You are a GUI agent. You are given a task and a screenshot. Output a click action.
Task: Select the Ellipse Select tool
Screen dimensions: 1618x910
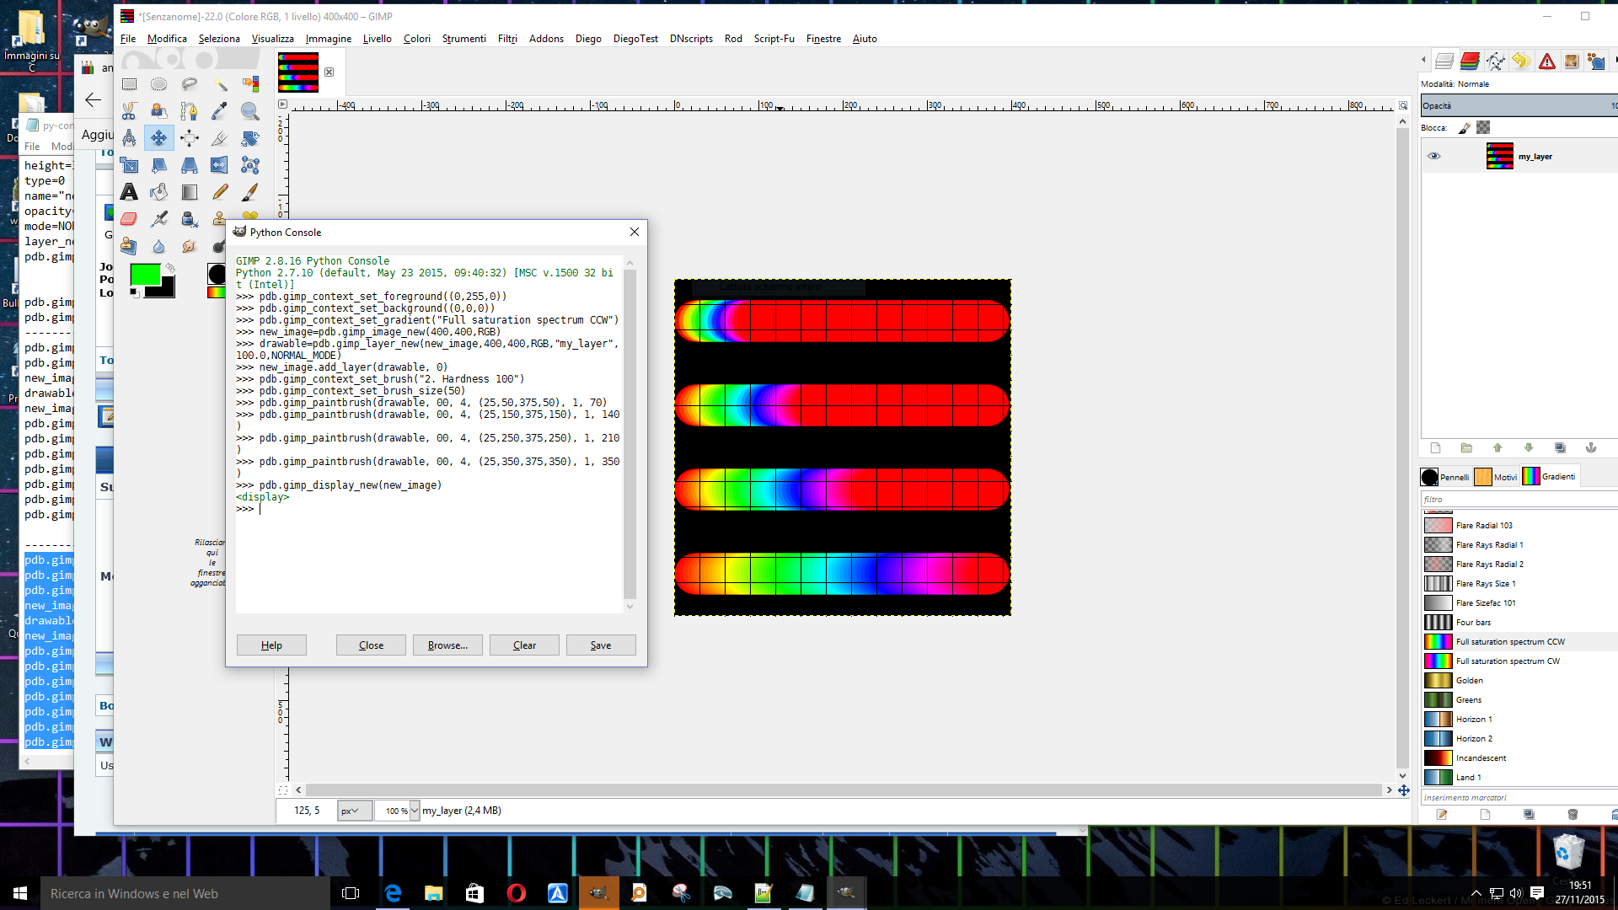[158, 83]
